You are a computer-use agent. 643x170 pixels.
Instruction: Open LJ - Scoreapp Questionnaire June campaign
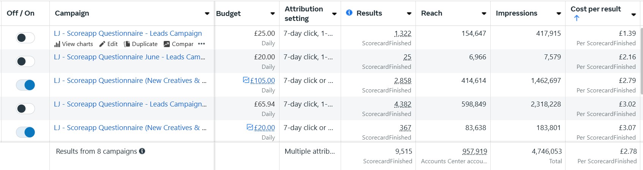click(x=130, y=57)
